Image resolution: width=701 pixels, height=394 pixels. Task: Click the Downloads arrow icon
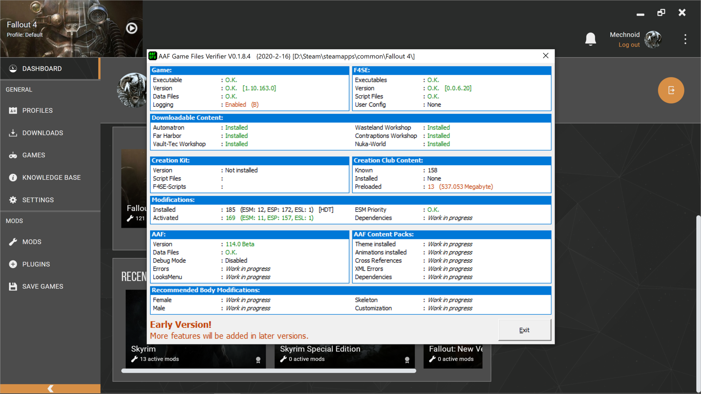[13, 133]
